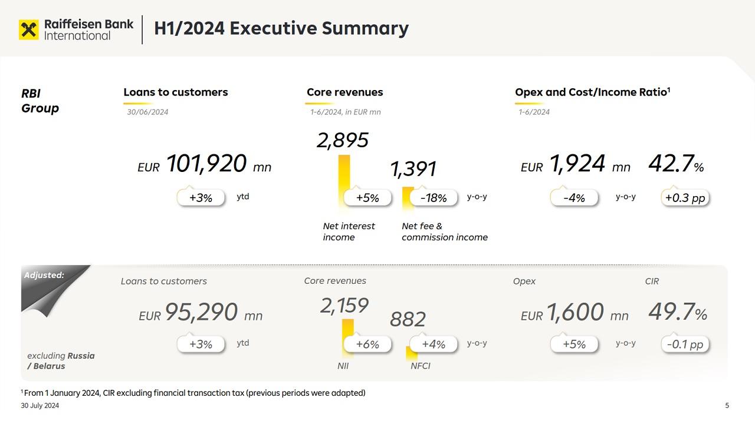
Task: Click the adjusted +6% NII badge
Action: tap(367, 344)
